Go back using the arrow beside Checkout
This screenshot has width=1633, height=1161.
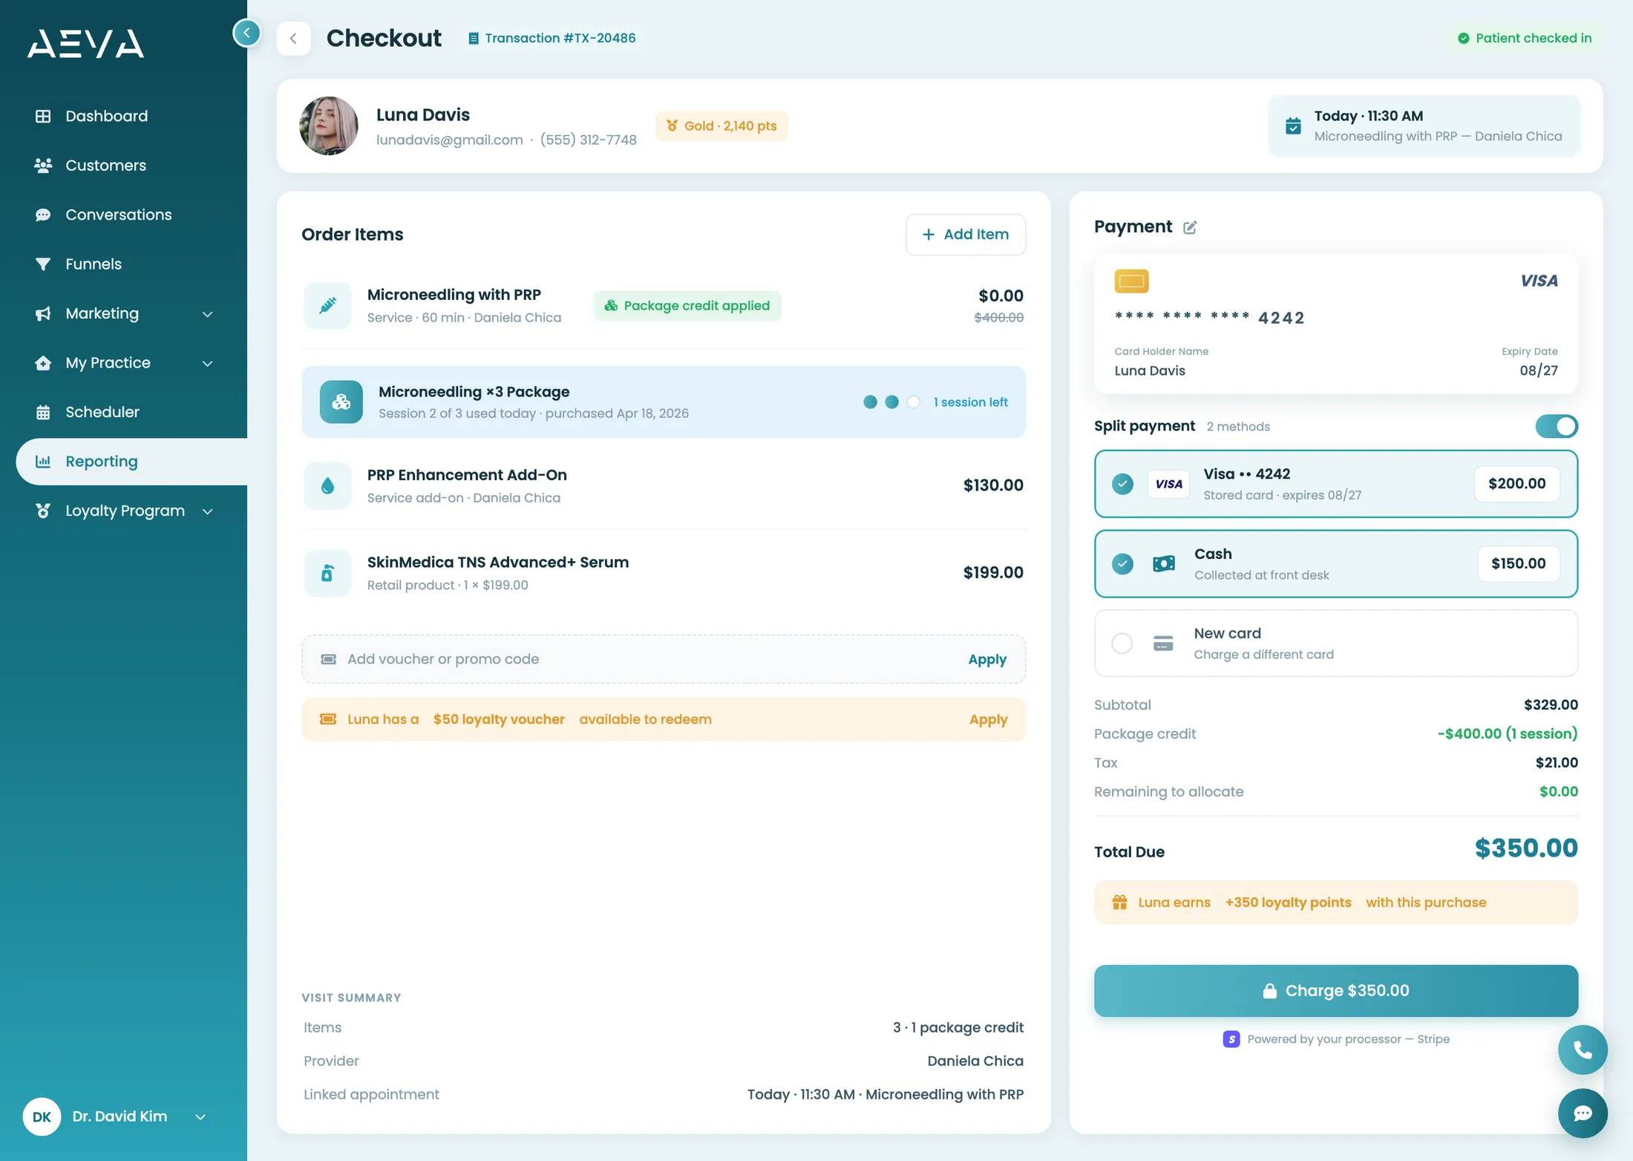[293, 39]
